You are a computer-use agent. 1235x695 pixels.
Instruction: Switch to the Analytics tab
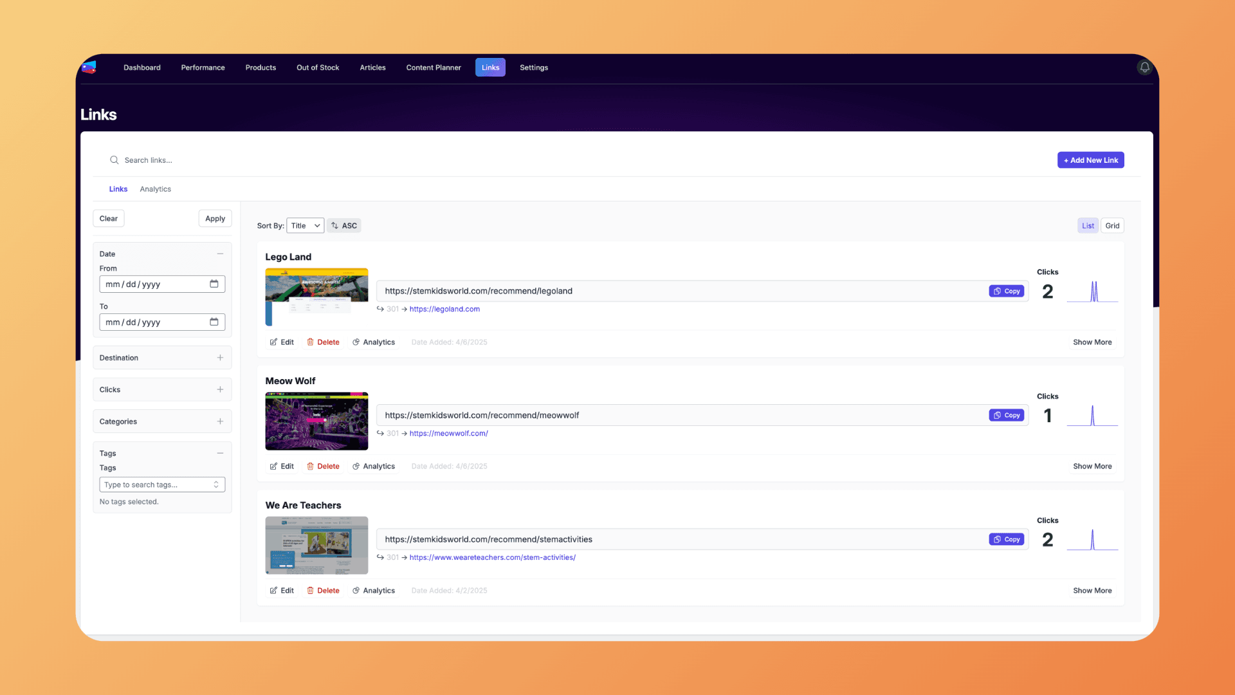155,189
